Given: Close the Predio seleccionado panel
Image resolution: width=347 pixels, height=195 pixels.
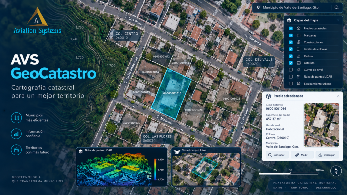Looking at the screenshot, I should click(338, 96).
